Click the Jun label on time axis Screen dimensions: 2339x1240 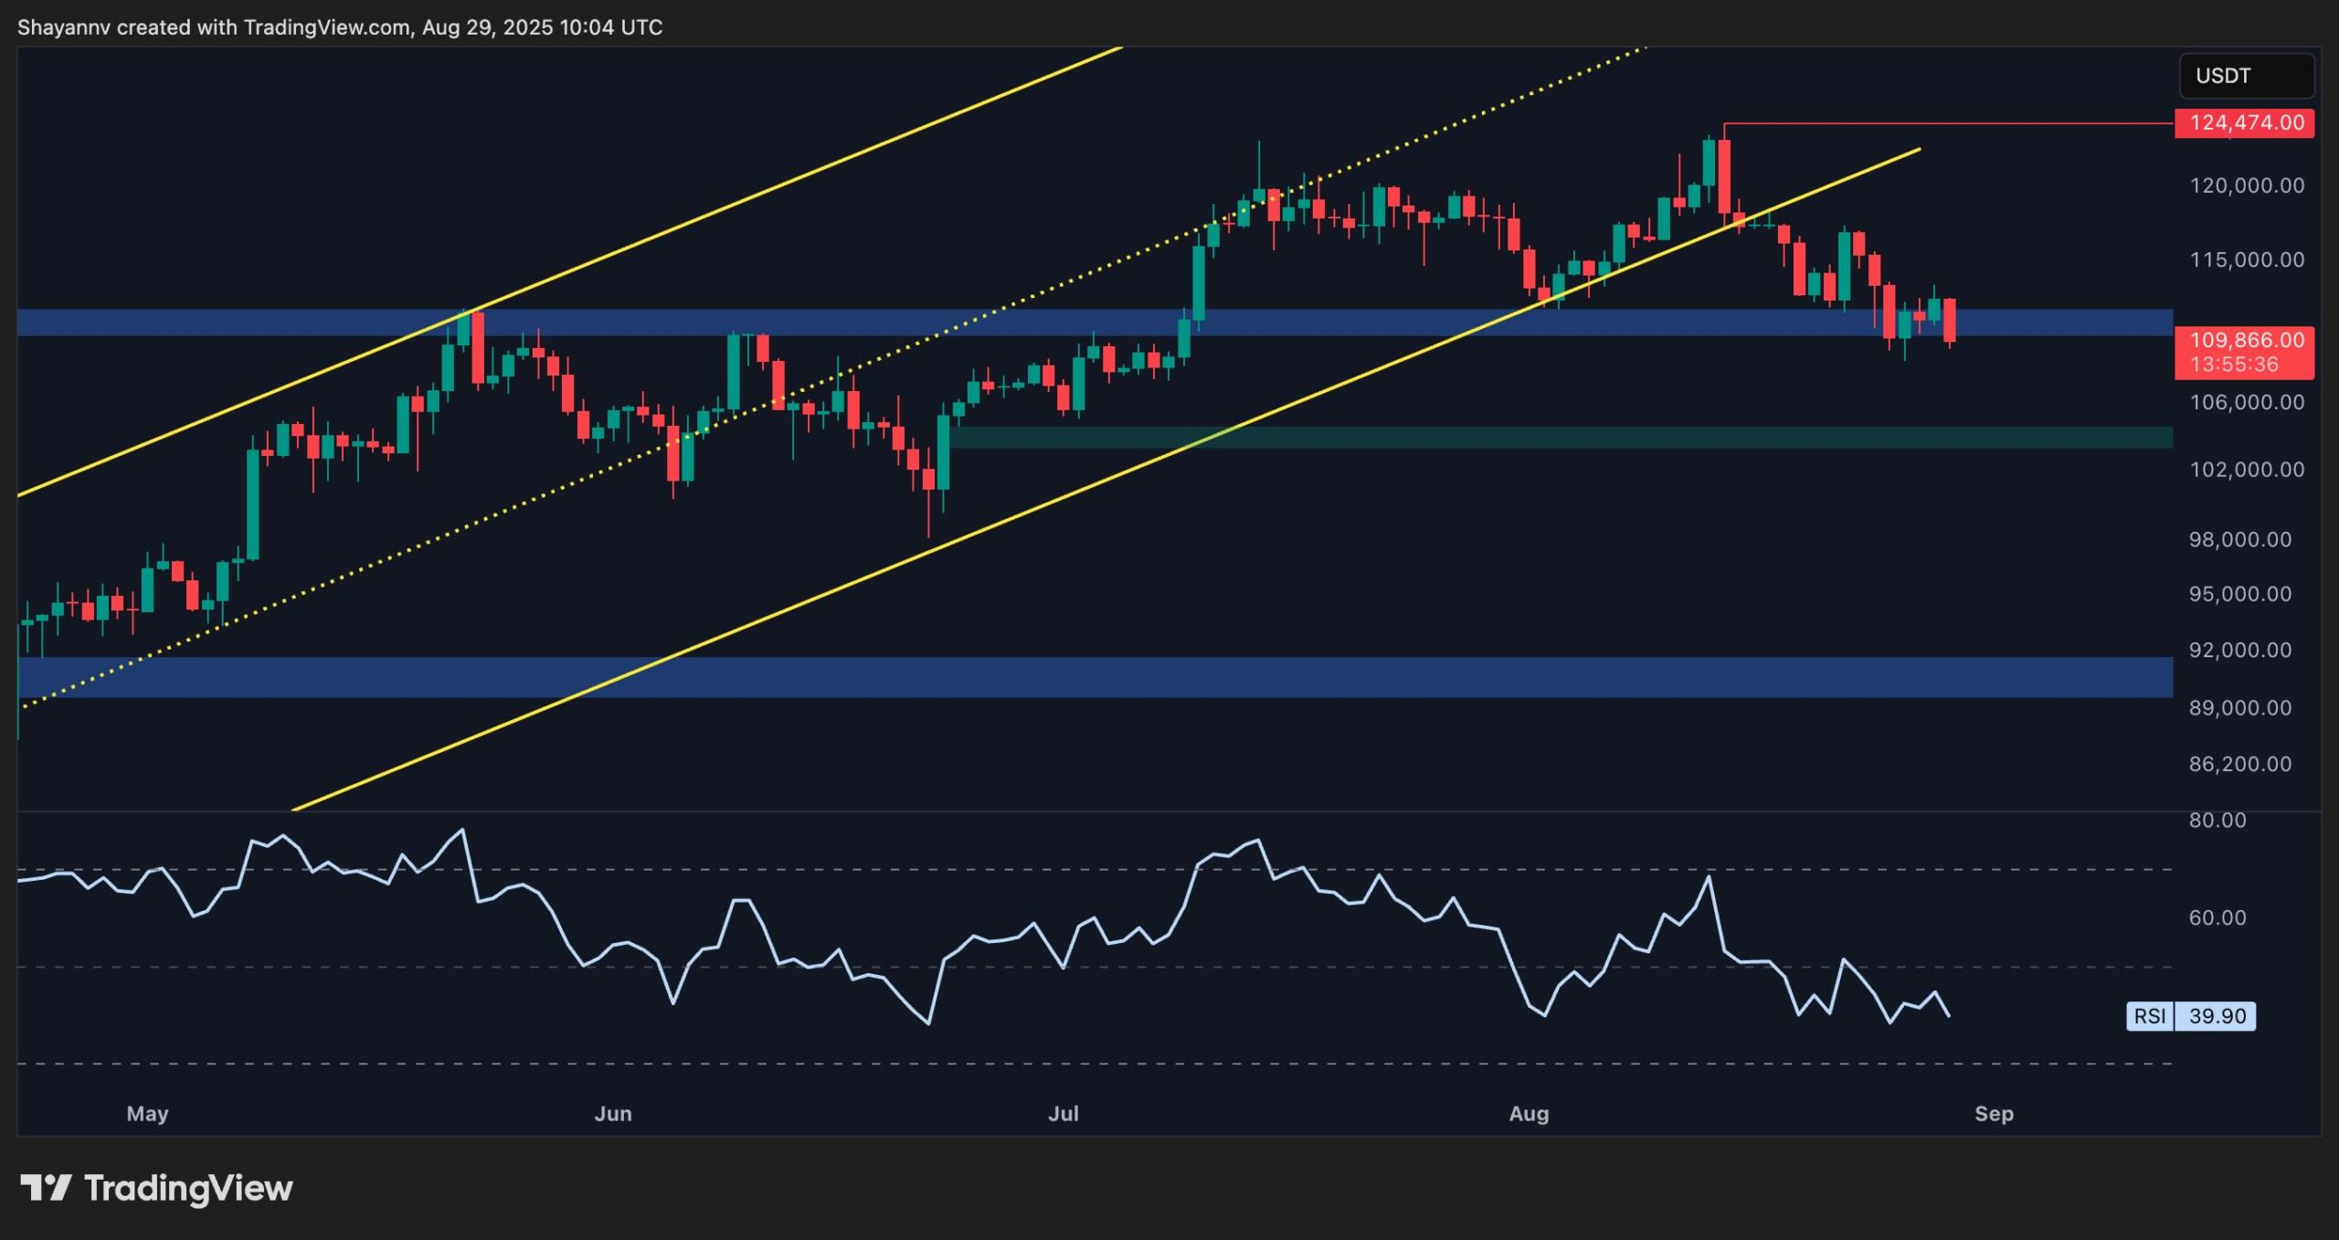(x=612, y=1114)
